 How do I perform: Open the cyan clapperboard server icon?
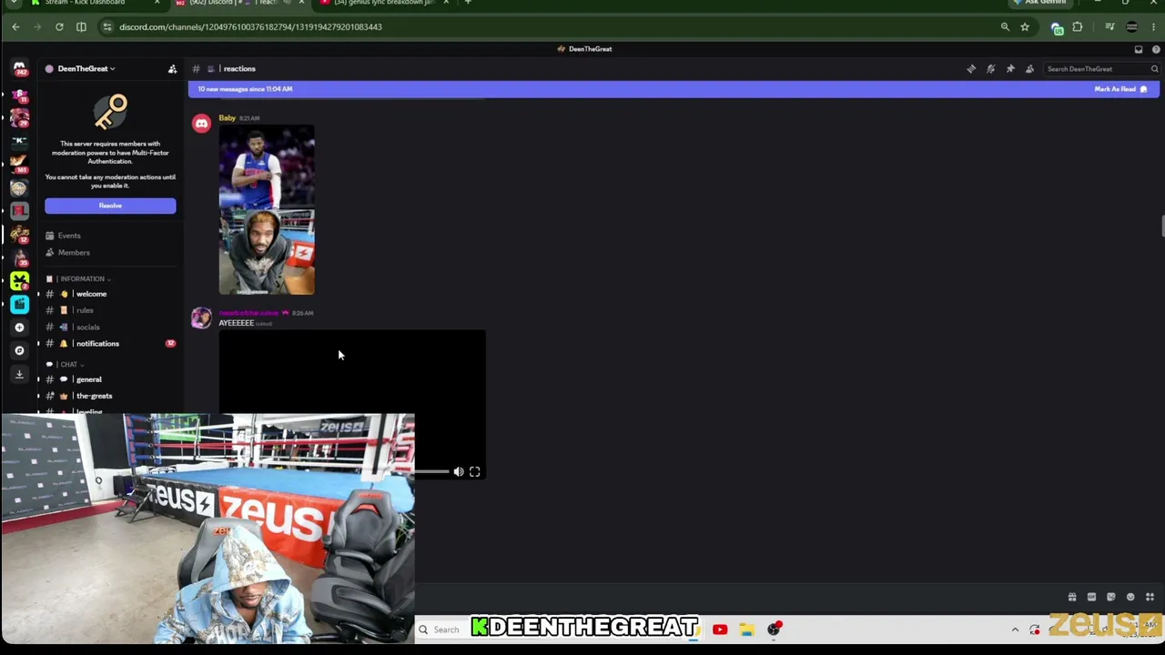click(19, 304)
